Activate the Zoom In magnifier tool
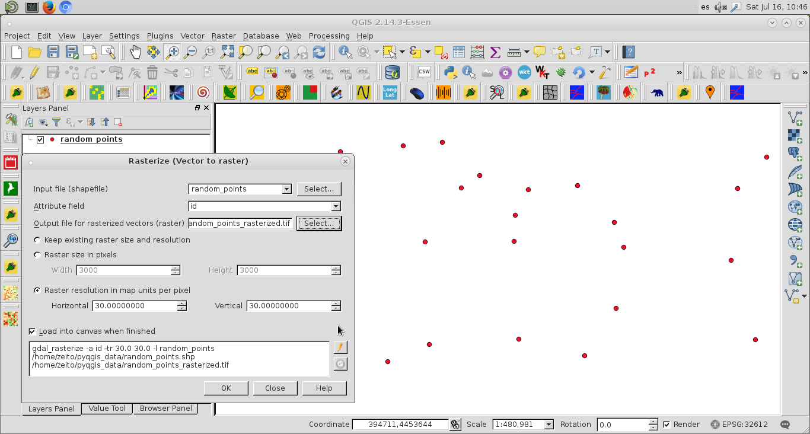The image size is (810, 434). pyautogui.click(x=171, y=52)
